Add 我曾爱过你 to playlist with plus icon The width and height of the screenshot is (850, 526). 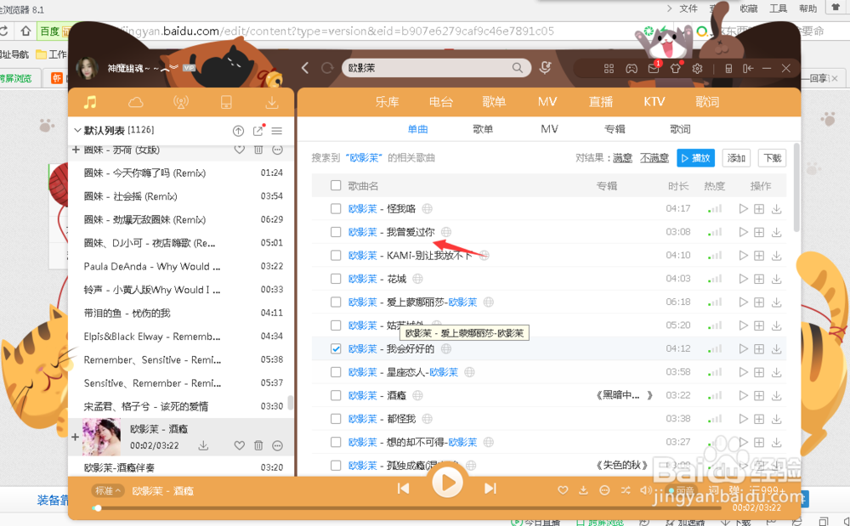click(759, 232)
